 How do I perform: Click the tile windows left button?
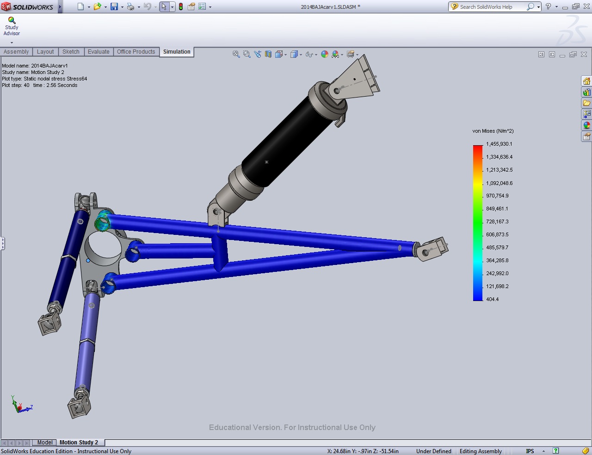[x=541, y=55]
